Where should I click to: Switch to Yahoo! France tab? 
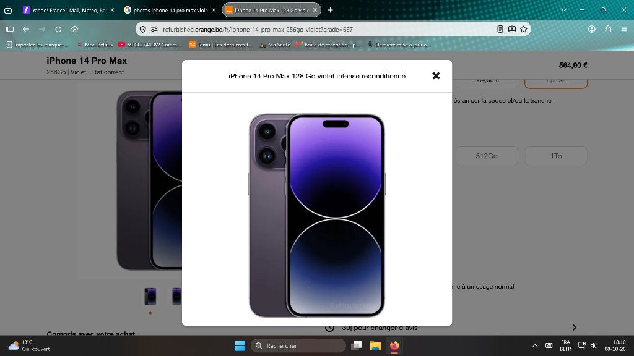[x=69, y=10]
